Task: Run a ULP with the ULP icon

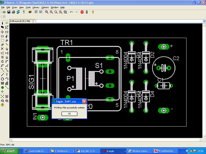Action: (41, 12)
